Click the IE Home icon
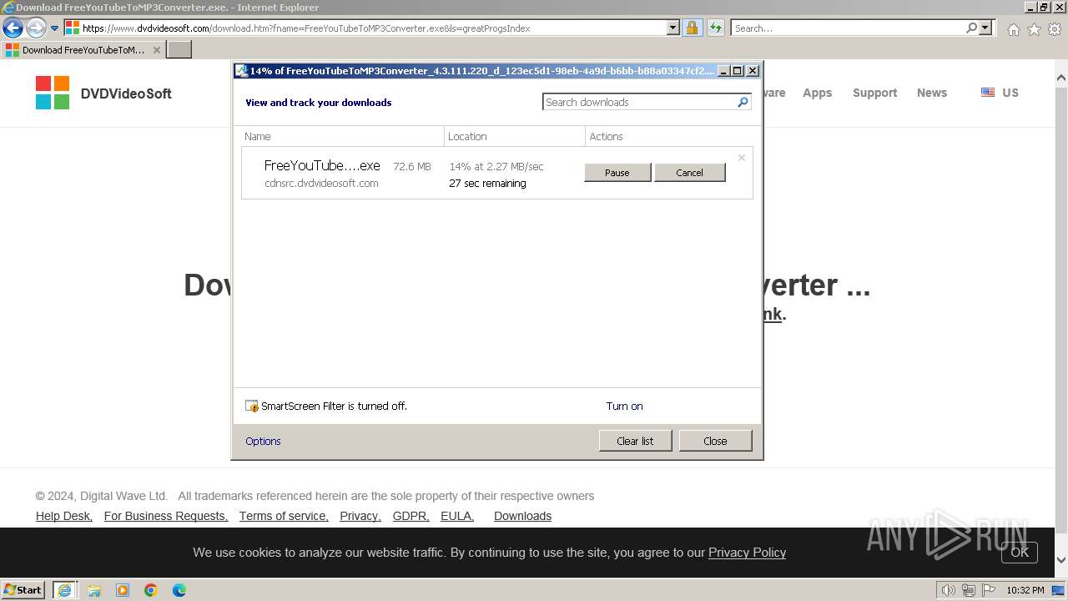 [x=1013, y=29]
